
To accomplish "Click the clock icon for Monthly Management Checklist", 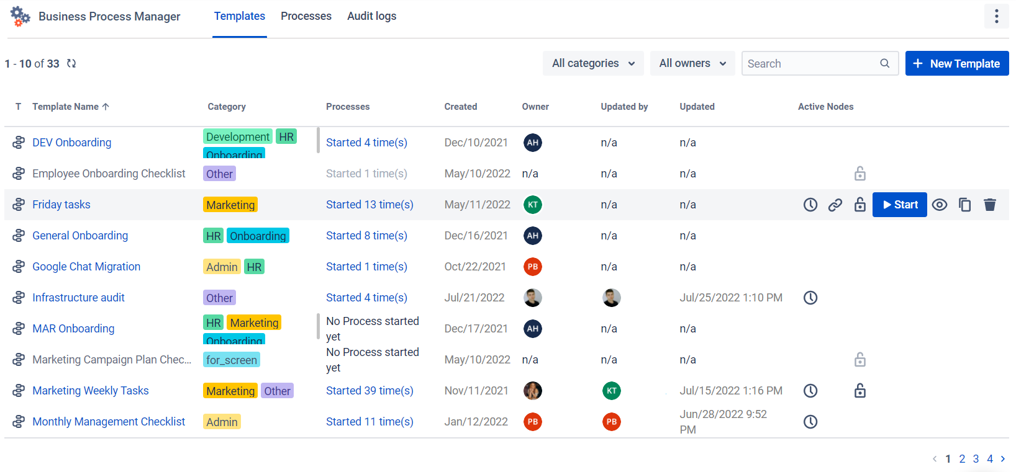I will [x=810, y=422].
